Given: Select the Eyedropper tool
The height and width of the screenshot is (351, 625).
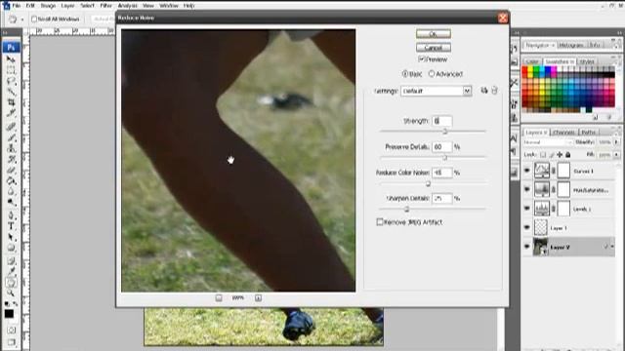Looking at the screenshot, I should click(x=11, y=272).
